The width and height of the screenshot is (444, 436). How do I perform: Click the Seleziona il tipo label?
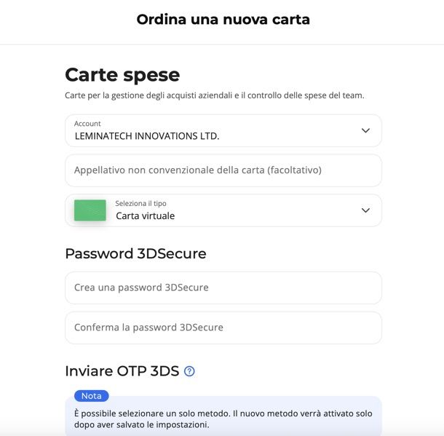[x=140, y=203]
